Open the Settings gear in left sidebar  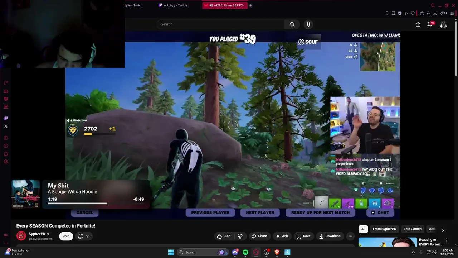6,162
